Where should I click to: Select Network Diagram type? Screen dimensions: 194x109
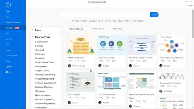(43, 95)
